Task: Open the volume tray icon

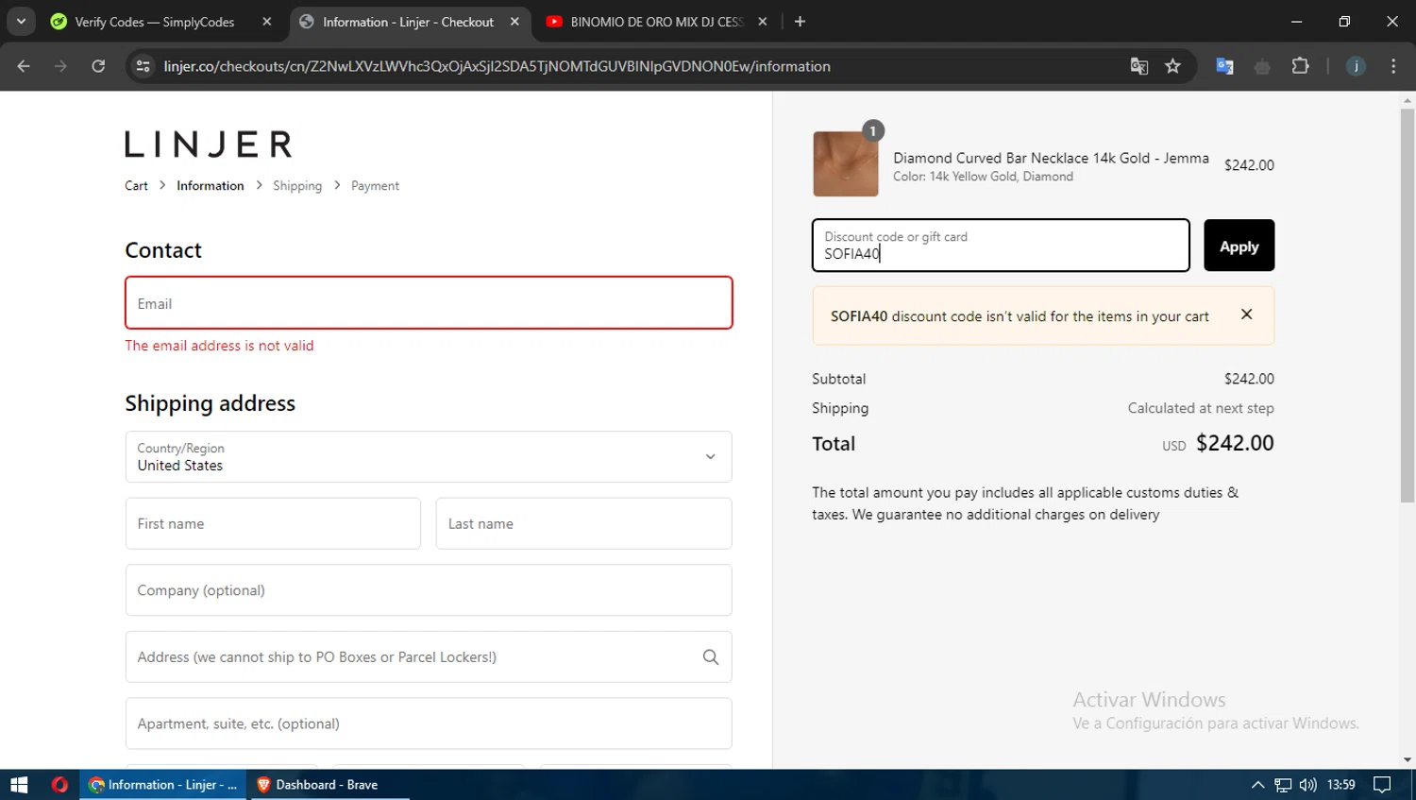Action: pos(1307,785)
